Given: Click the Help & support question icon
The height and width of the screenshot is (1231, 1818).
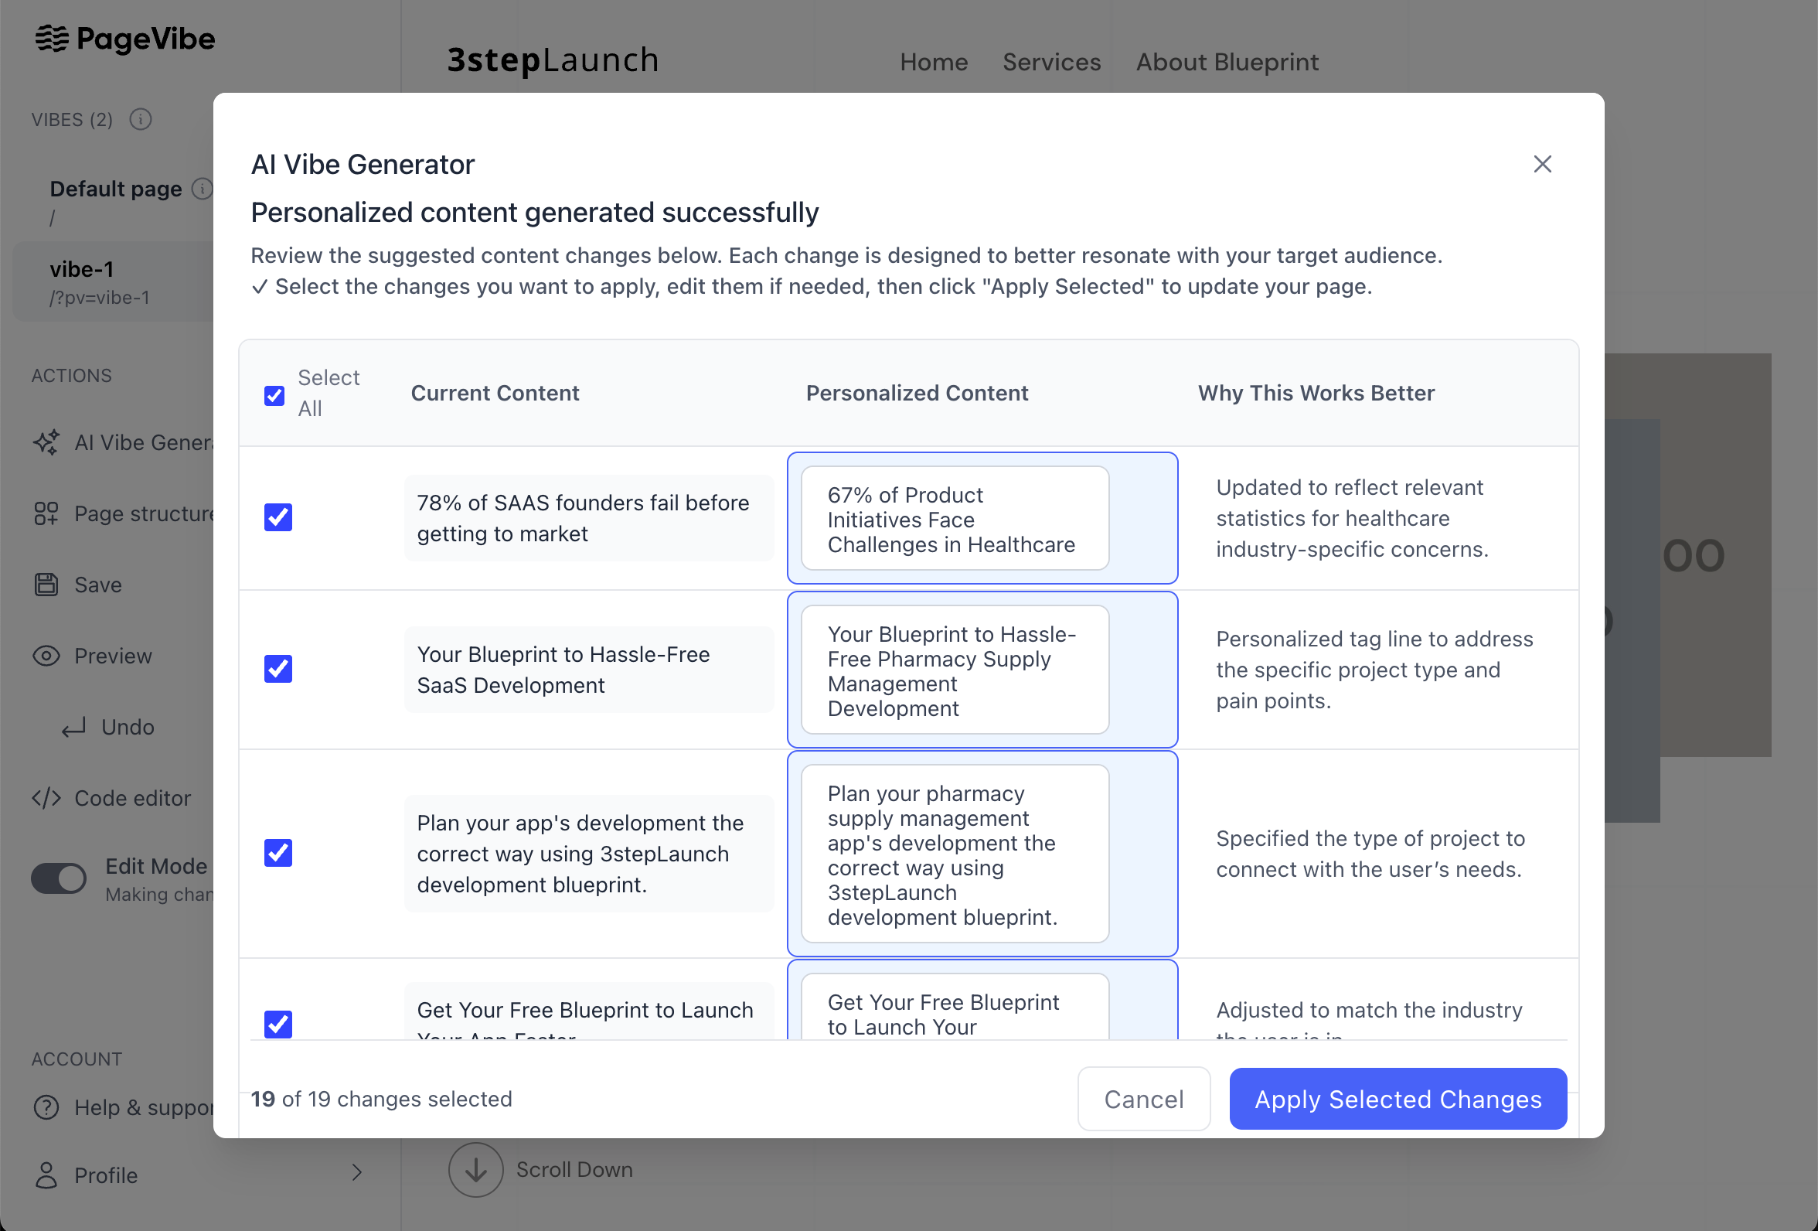Looking at the screenshot, I should [46, 1107].
